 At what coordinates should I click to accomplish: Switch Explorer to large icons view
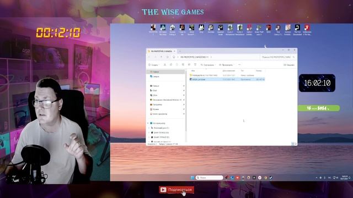click(296, 144)
